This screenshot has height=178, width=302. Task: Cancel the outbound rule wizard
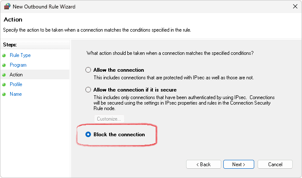275,164
